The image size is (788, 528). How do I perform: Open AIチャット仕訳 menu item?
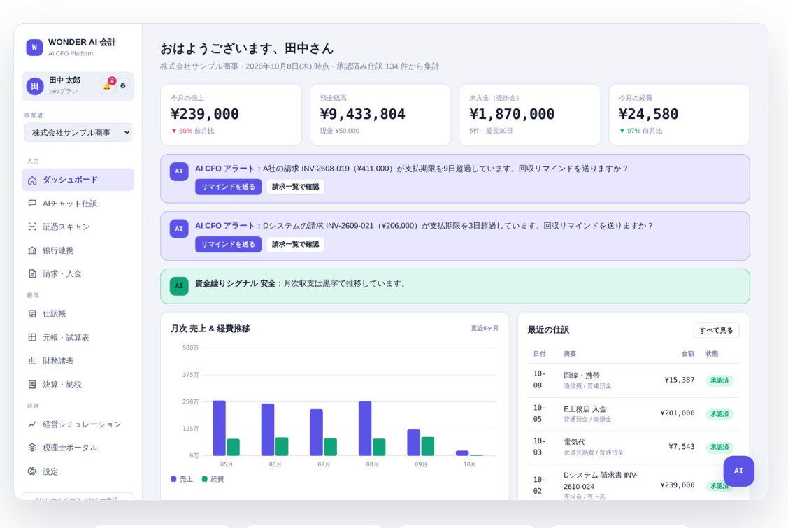(78, 203)
